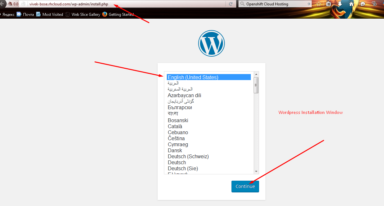Show the bookmarks list icon menu
This screenshot has height=206, width=384.
pos(329,4)
